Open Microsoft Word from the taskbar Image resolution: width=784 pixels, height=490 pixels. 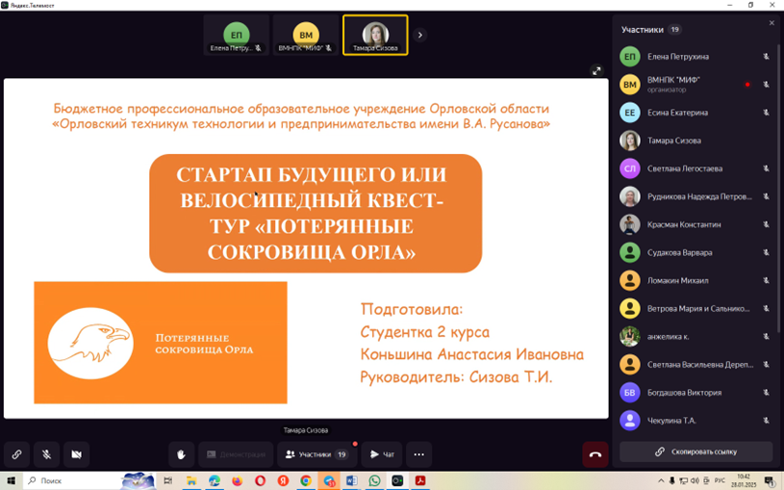pyautogui.click(x=351, y=480)
